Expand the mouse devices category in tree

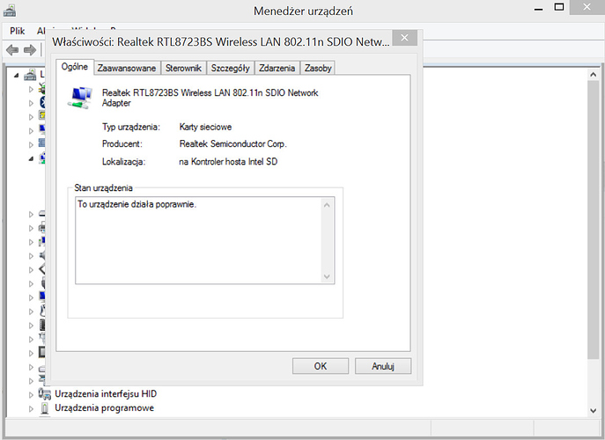(31, 312)
